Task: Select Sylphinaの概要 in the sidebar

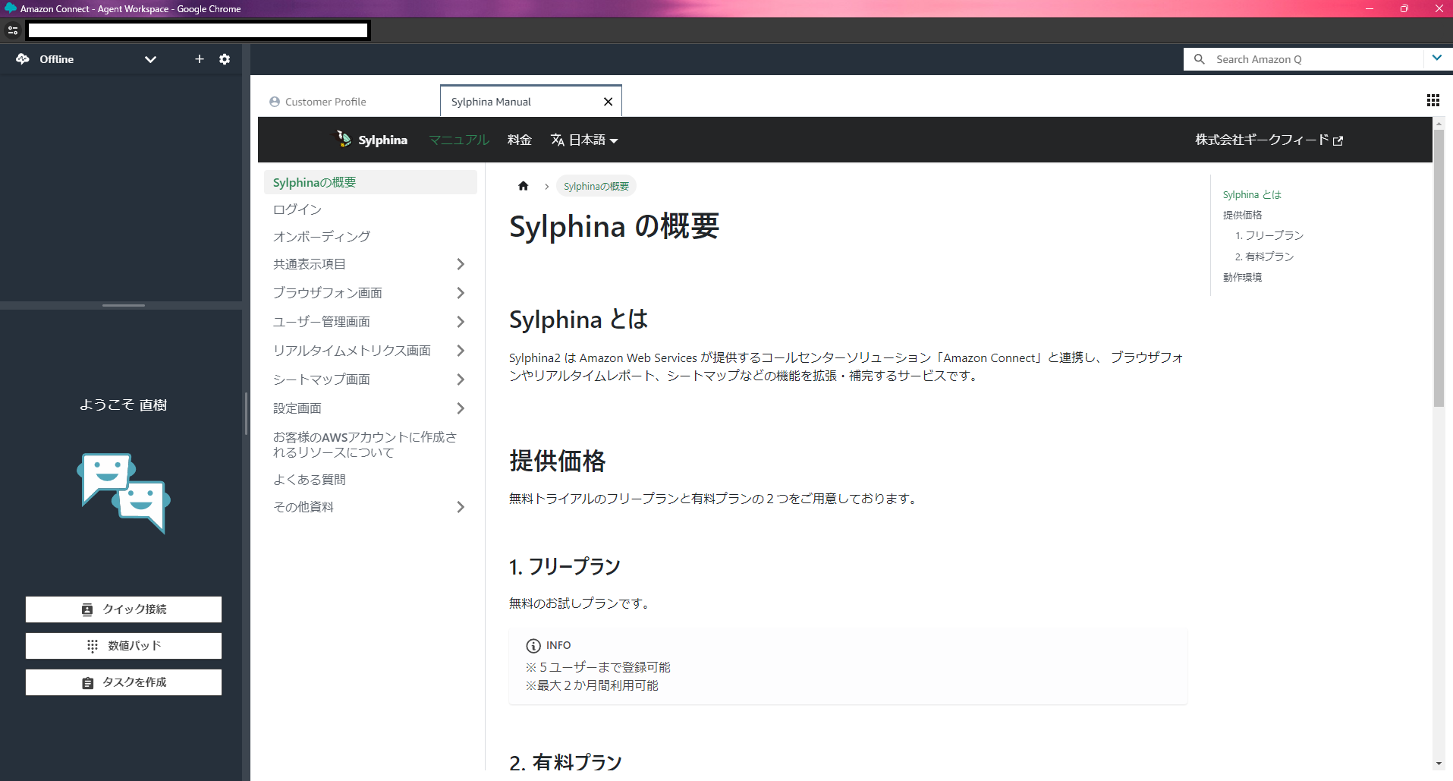Action: (370, 182)
